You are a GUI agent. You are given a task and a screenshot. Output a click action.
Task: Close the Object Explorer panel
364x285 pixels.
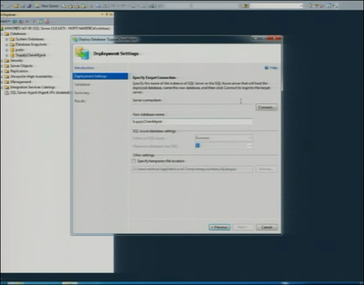[111, 15]
